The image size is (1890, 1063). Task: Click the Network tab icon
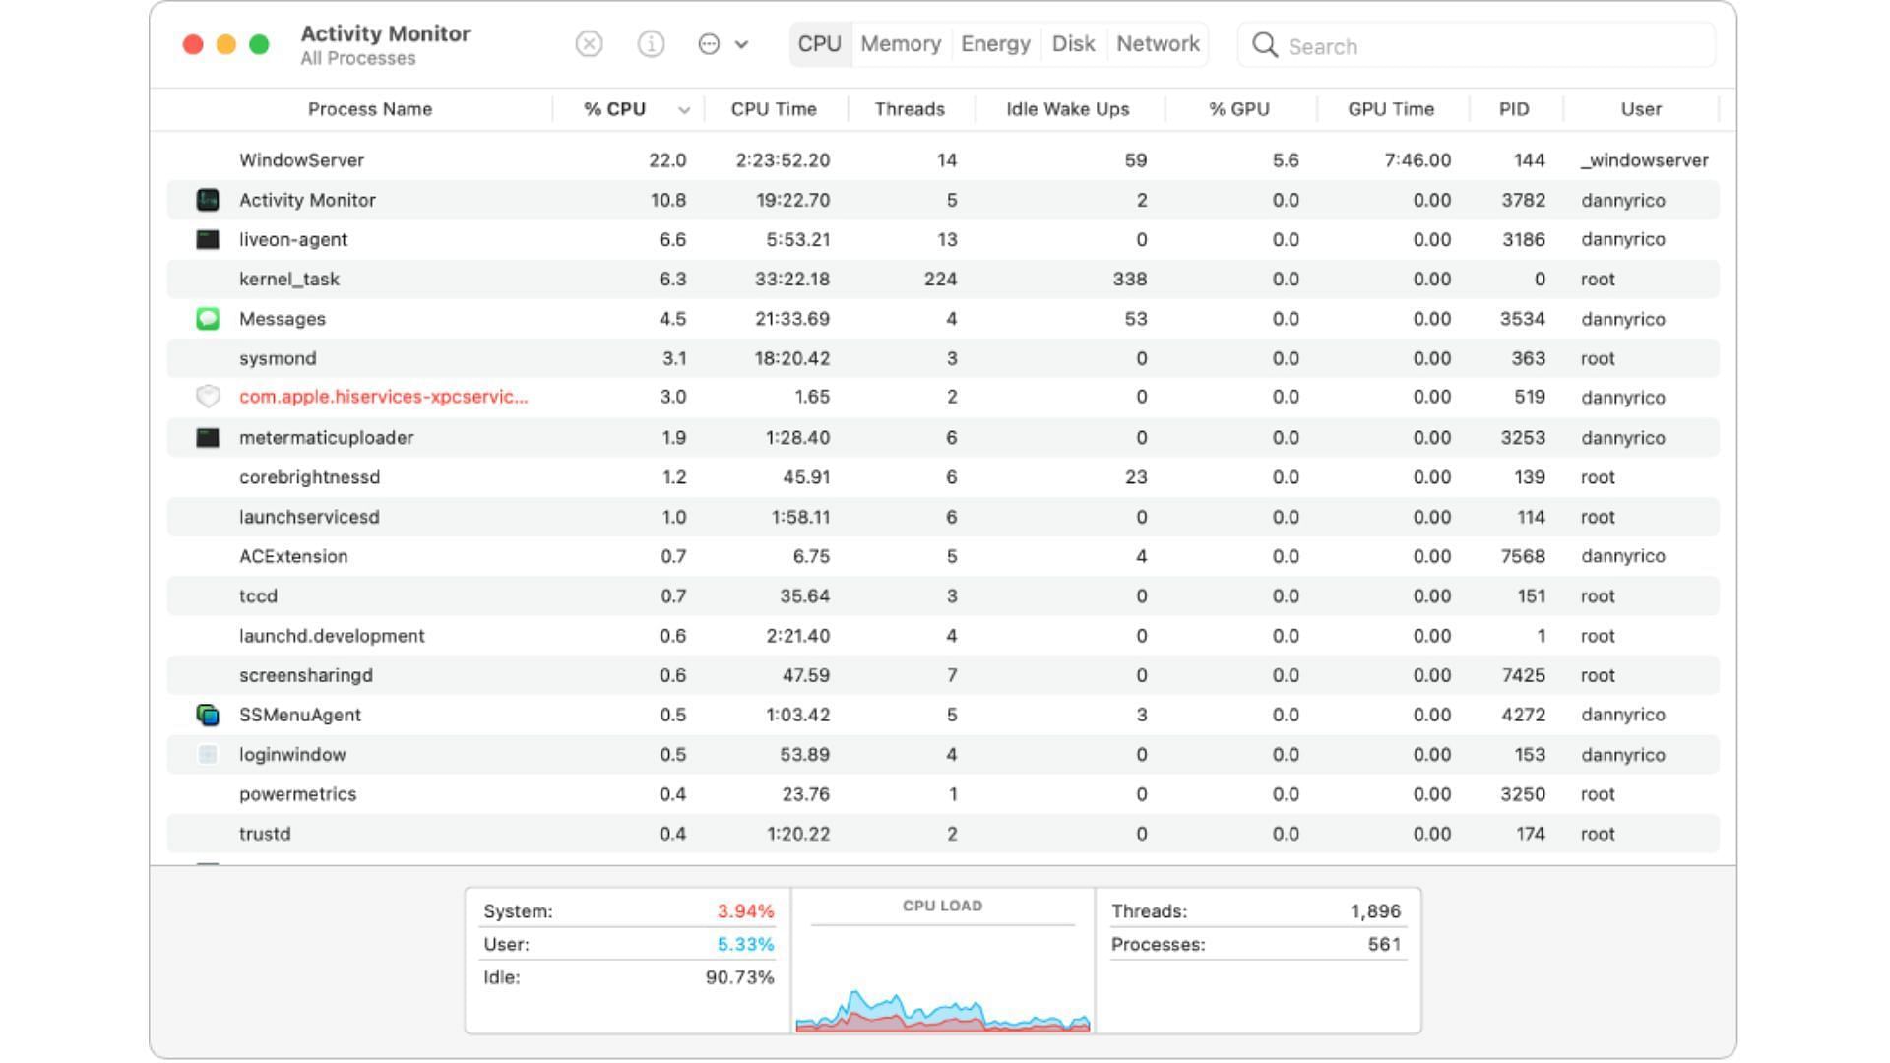point(1157,45)
